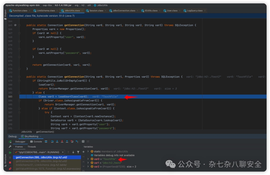The height and width of the screenshot is (175, 270).
Task: Resume program execution
Action: (10, 153)
